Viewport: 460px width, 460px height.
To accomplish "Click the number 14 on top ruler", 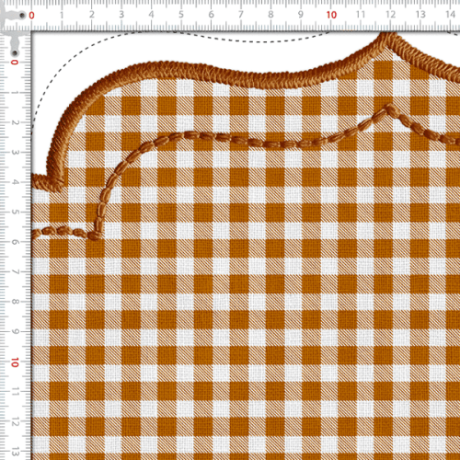I will coord(450,15).
